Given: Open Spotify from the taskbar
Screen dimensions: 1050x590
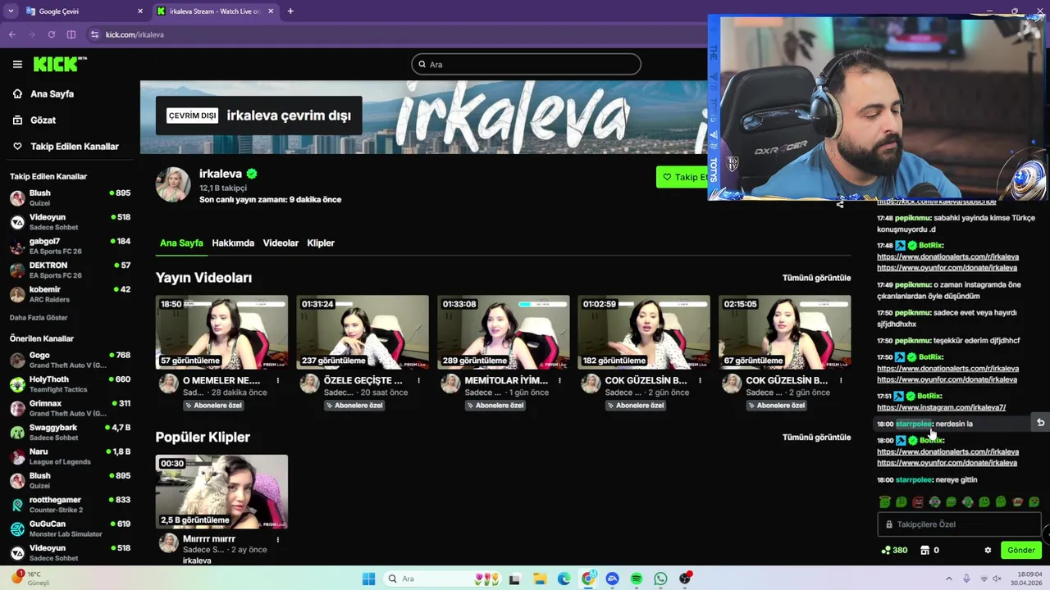Looking at the screenshot, I should (x=637, y=579).
